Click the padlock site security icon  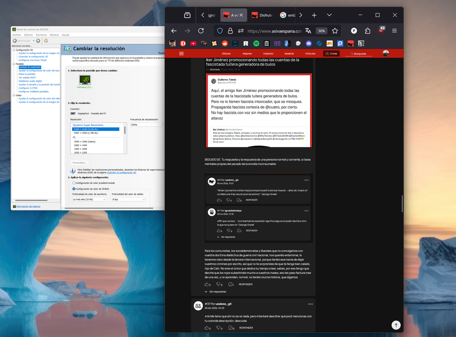230,31
